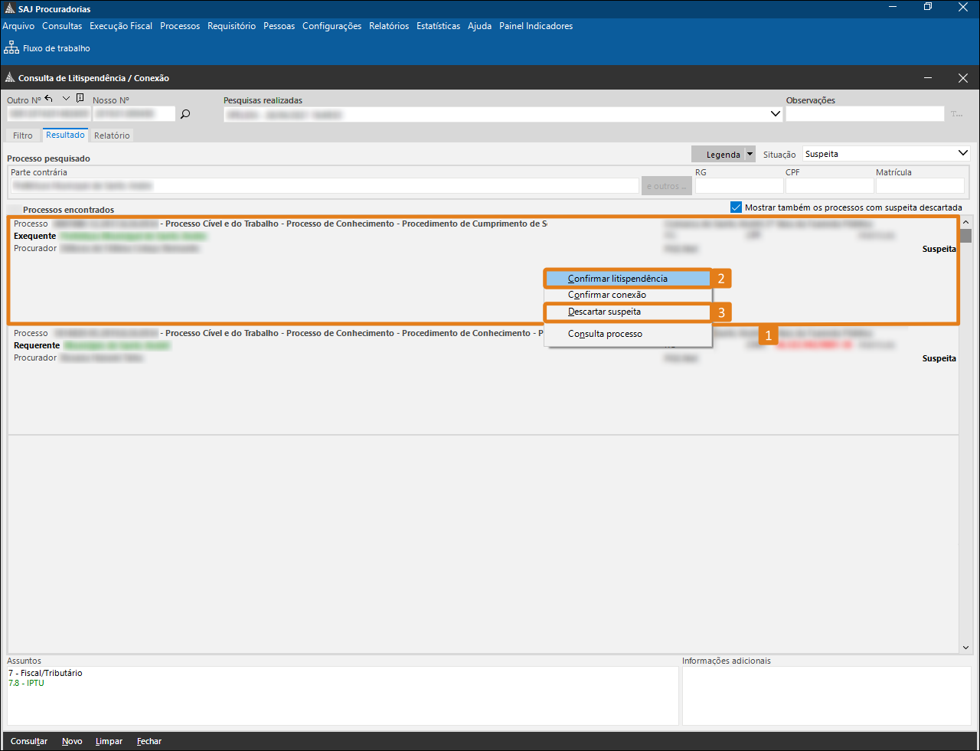This screenshot has height=751, width=980.
Task: Click the small chevron beside Outro Nº
Action: (x=66, y=99)
